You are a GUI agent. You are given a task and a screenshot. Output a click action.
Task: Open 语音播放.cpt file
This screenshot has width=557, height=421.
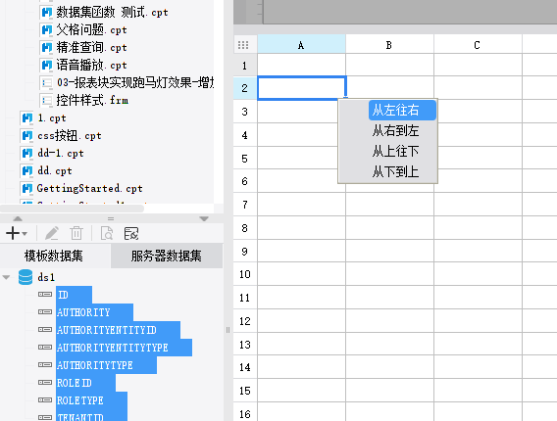tap(91, 66)
